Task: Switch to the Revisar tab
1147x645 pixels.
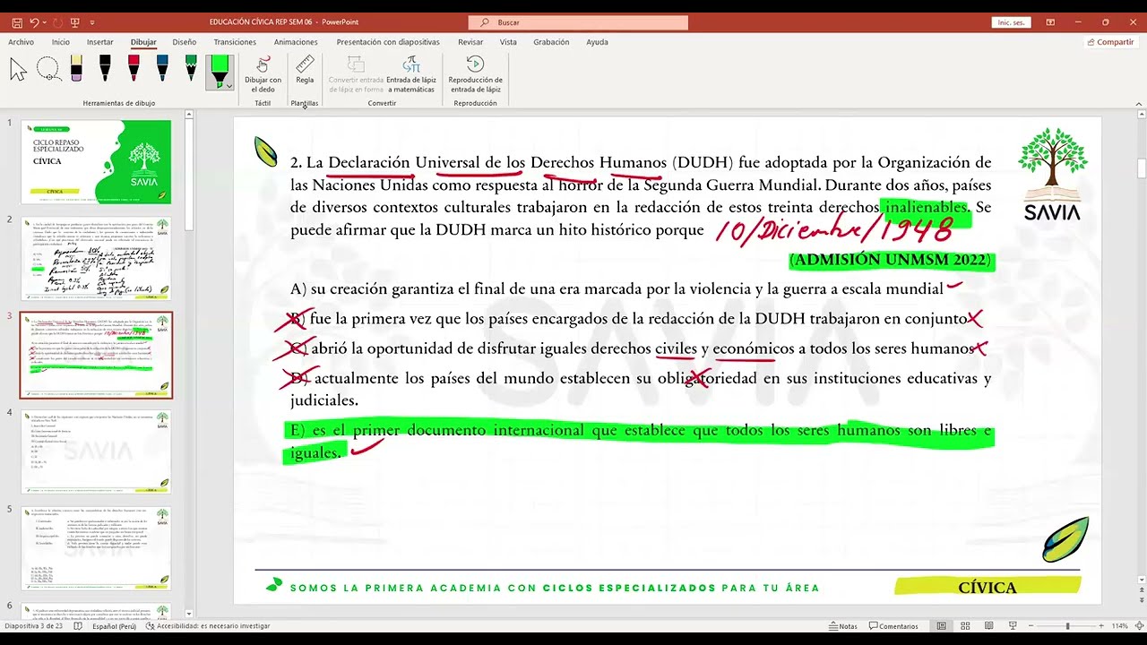Action: [470, 42]
